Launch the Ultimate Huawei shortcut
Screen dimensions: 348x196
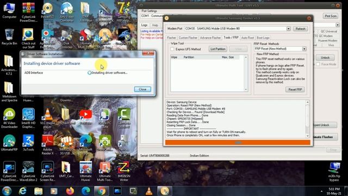click(86, 171)
